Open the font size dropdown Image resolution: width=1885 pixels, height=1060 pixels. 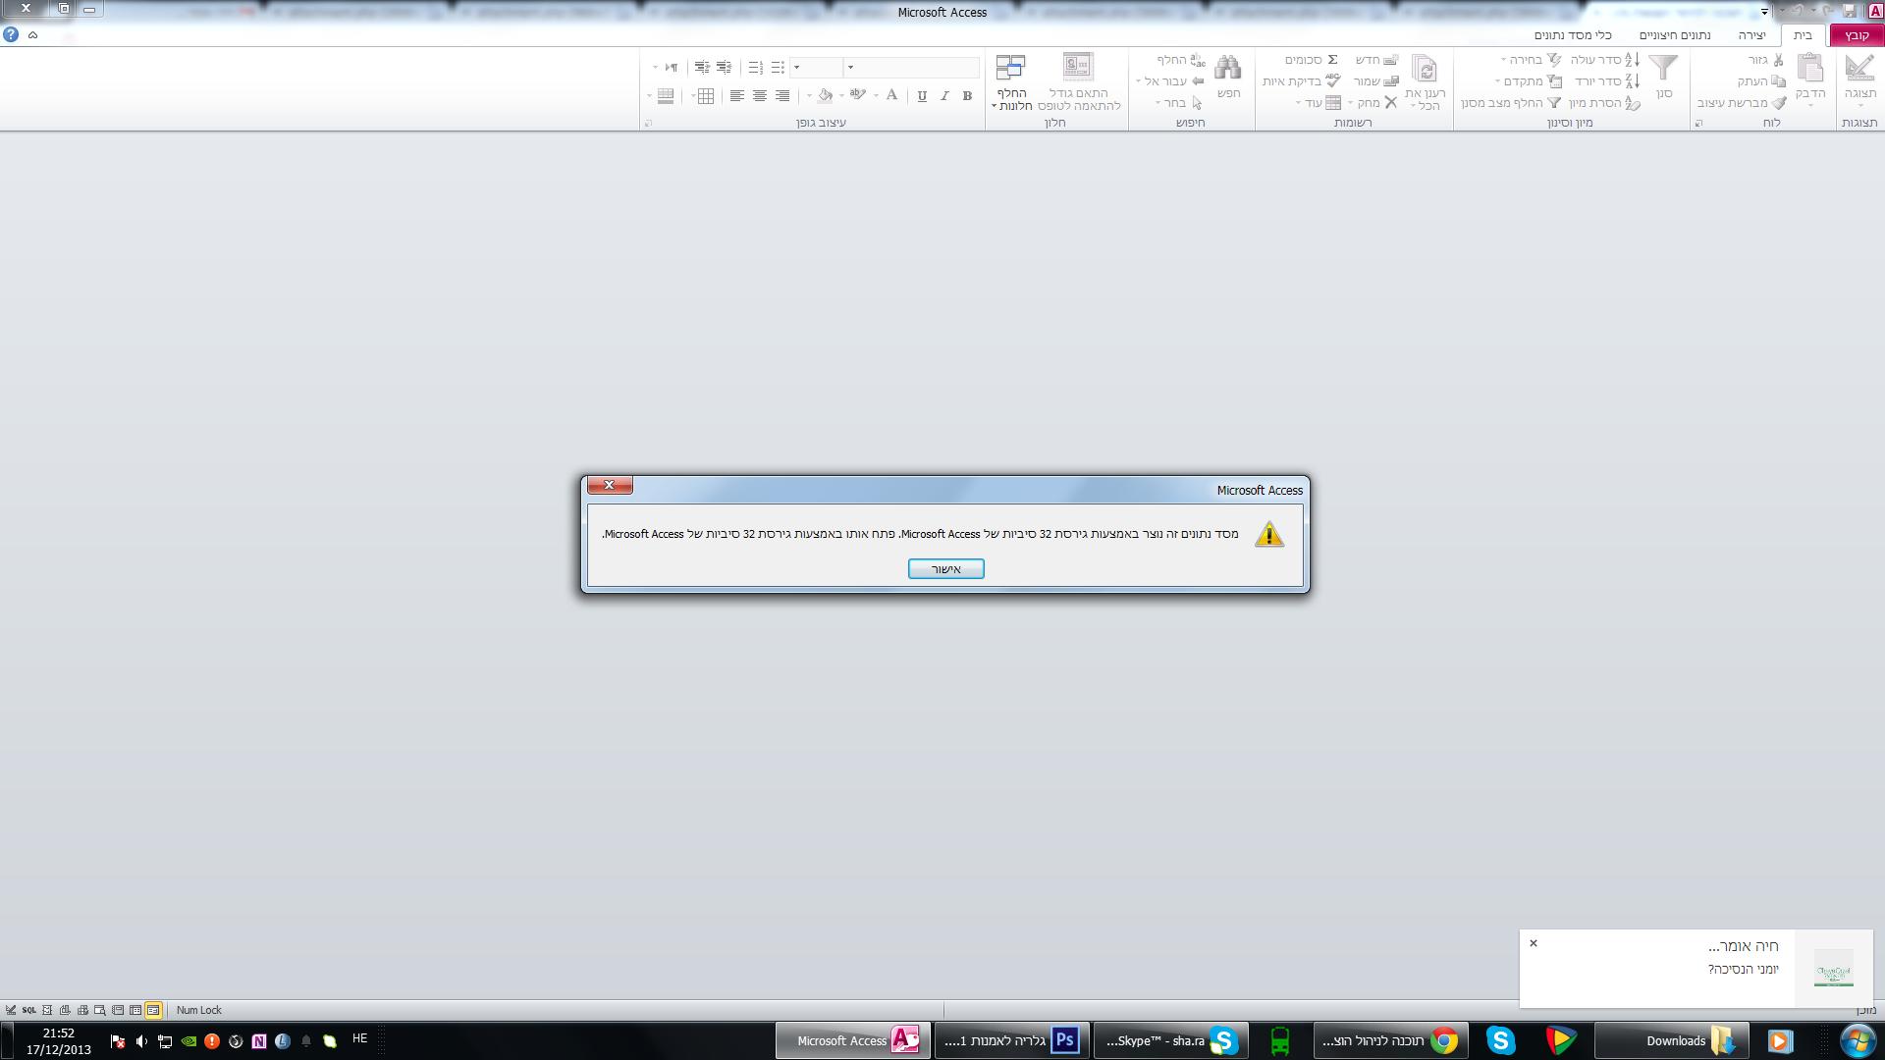pos(797,68)
